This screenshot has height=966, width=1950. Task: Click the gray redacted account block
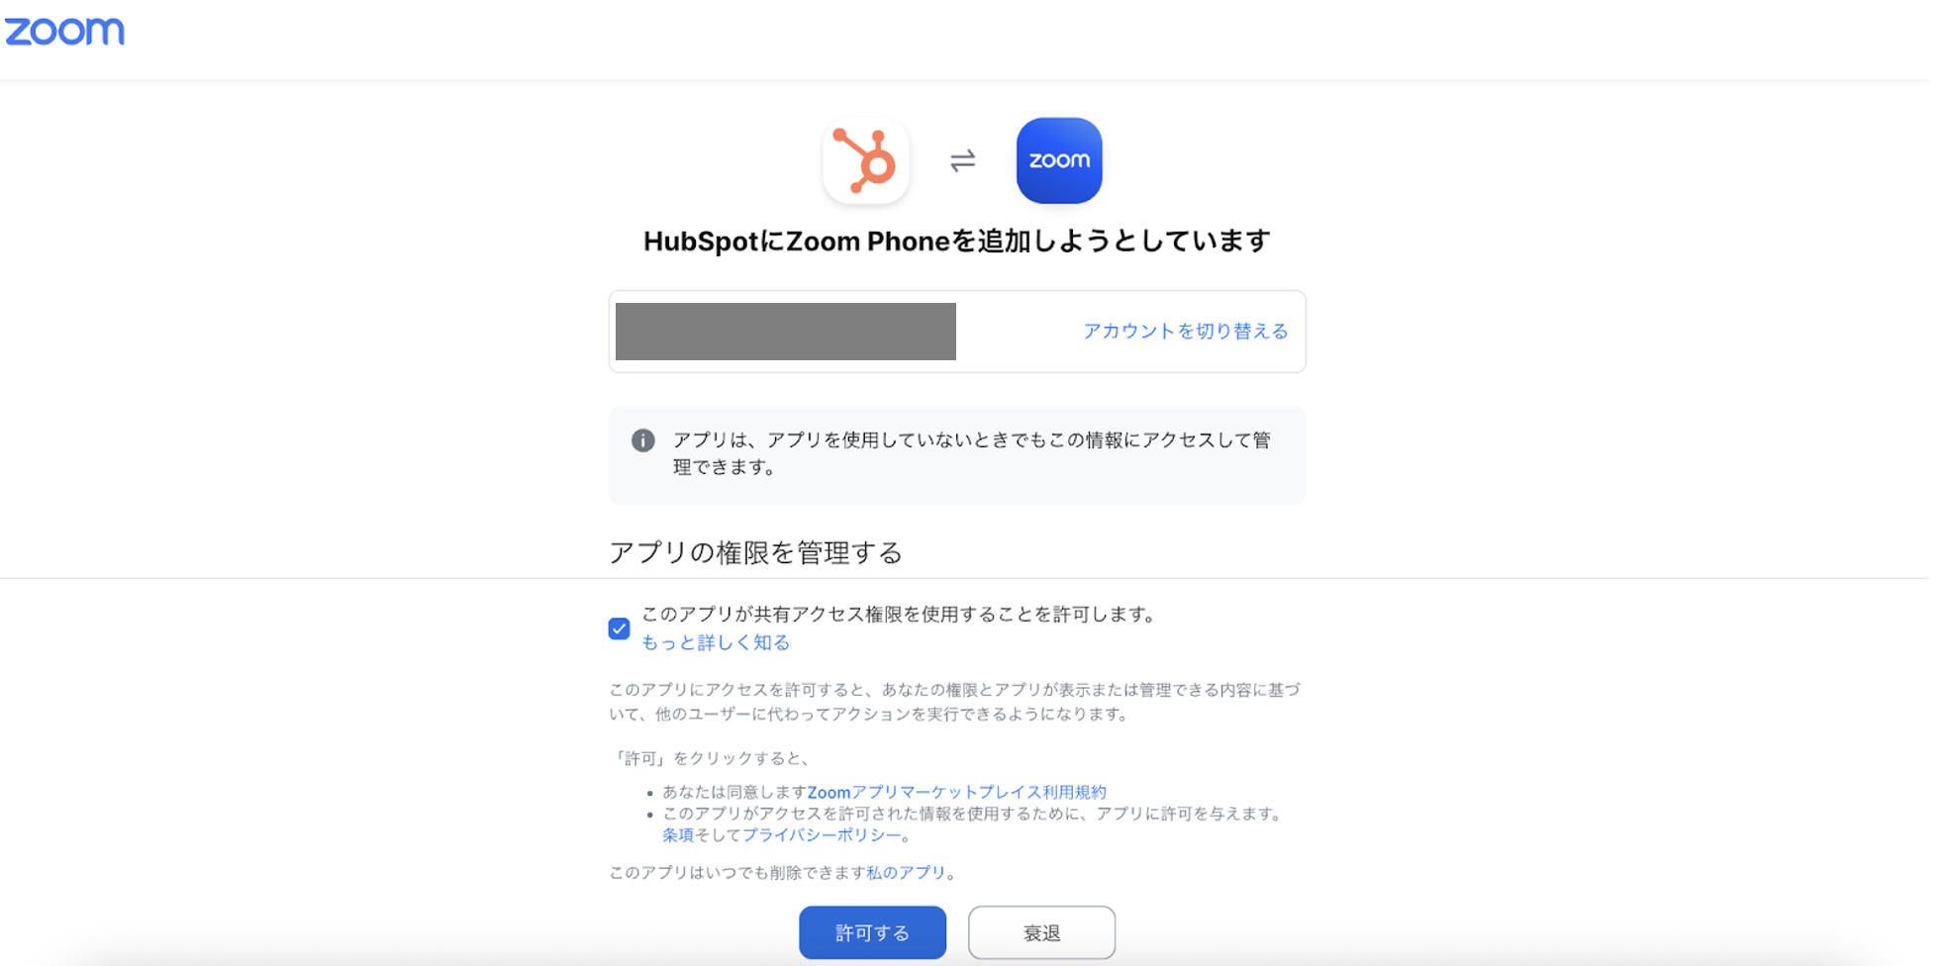pos(786,332)
